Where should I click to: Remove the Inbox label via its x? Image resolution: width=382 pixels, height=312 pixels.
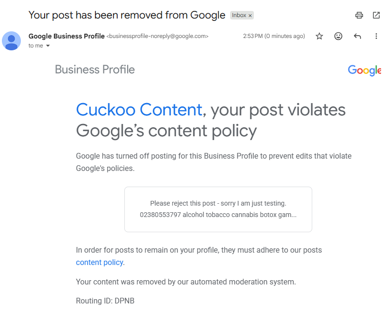pos(250,16)
